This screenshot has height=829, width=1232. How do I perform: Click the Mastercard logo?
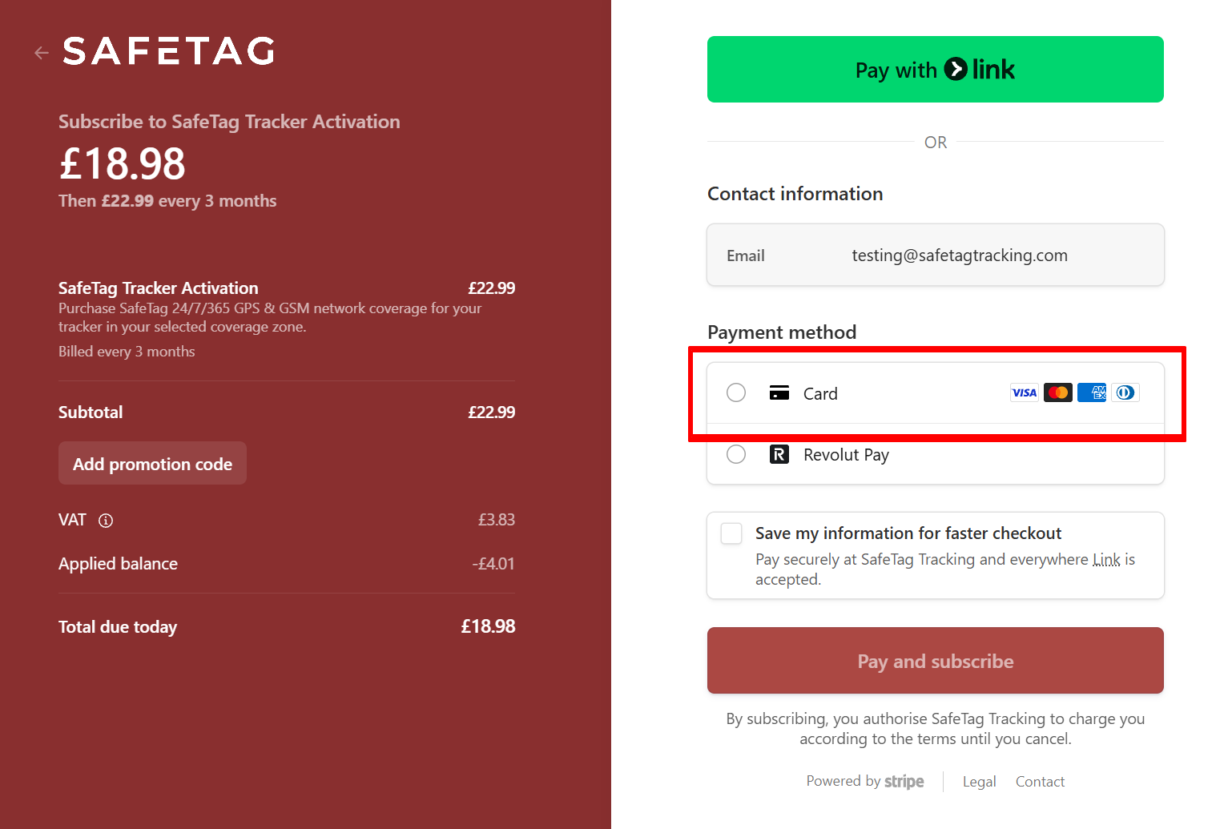click(x=1058, y=392)
